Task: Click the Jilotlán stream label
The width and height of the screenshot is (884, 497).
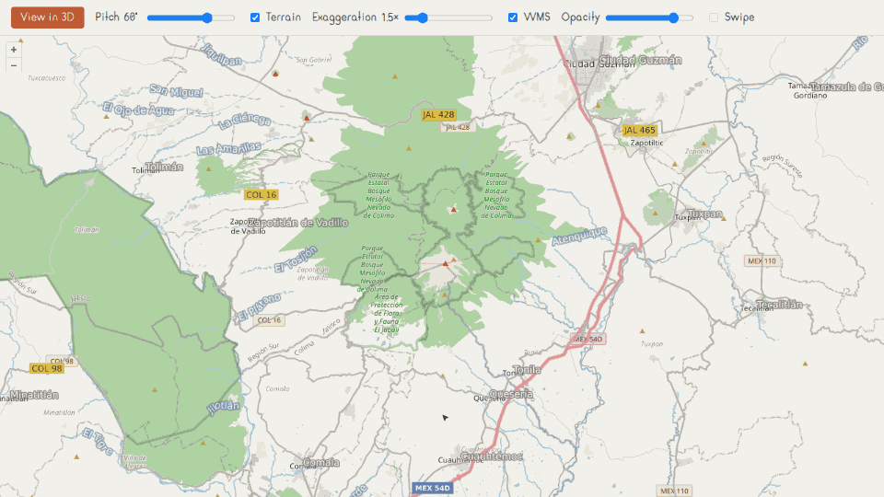Action: coord(223,408)
